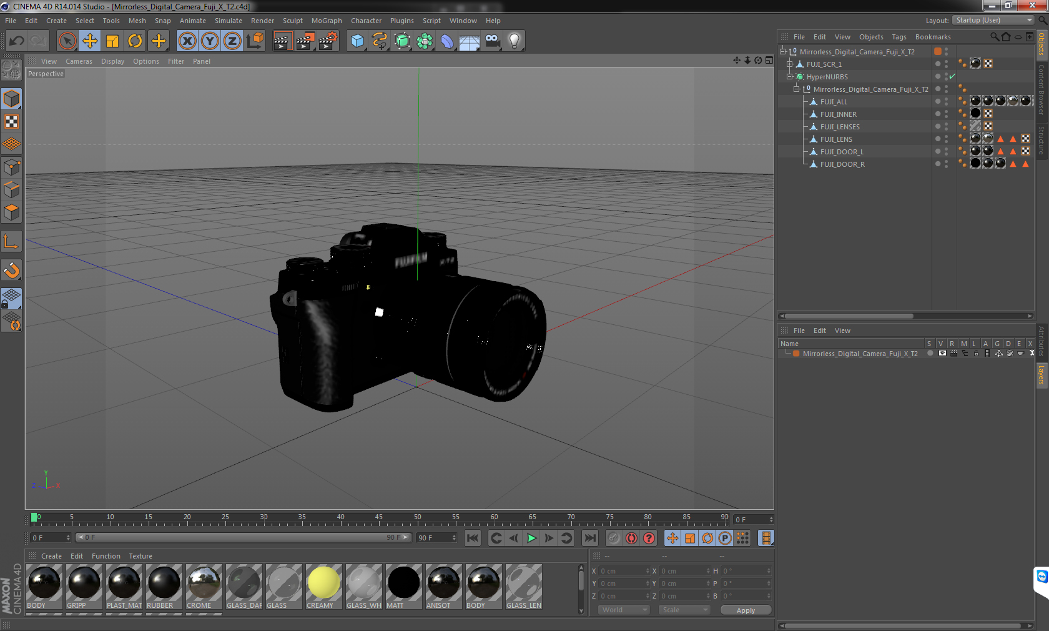Screen dimensions: 1049x631
Task: Click Render View clapperboard icon
Action: pos(282,41)
